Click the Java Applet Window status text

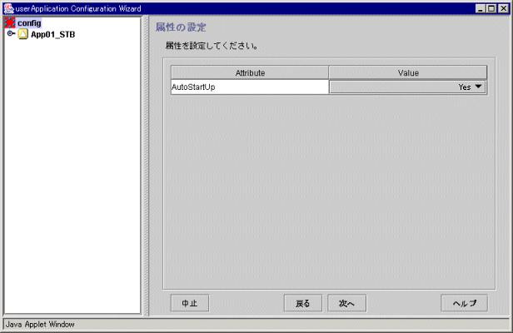40,324
